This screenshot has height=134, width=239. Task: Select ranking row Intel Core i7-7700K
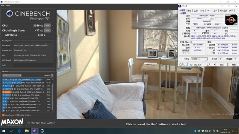pyautogui.click(x=26, y=98)
